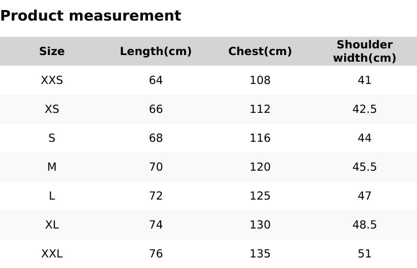Select the chest value 120
This screenshot has height=268, width=417.
[260, 167]
